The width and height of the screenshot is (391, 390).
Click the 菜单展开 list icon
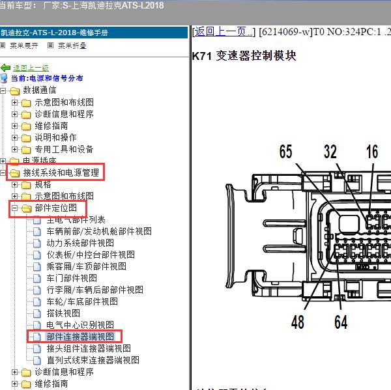click(3, 46)
